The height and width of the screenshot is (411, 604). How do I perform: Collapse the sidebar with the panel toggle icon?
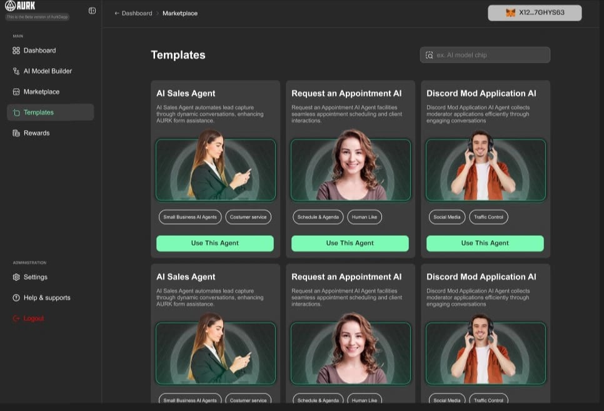pos(92,11)
